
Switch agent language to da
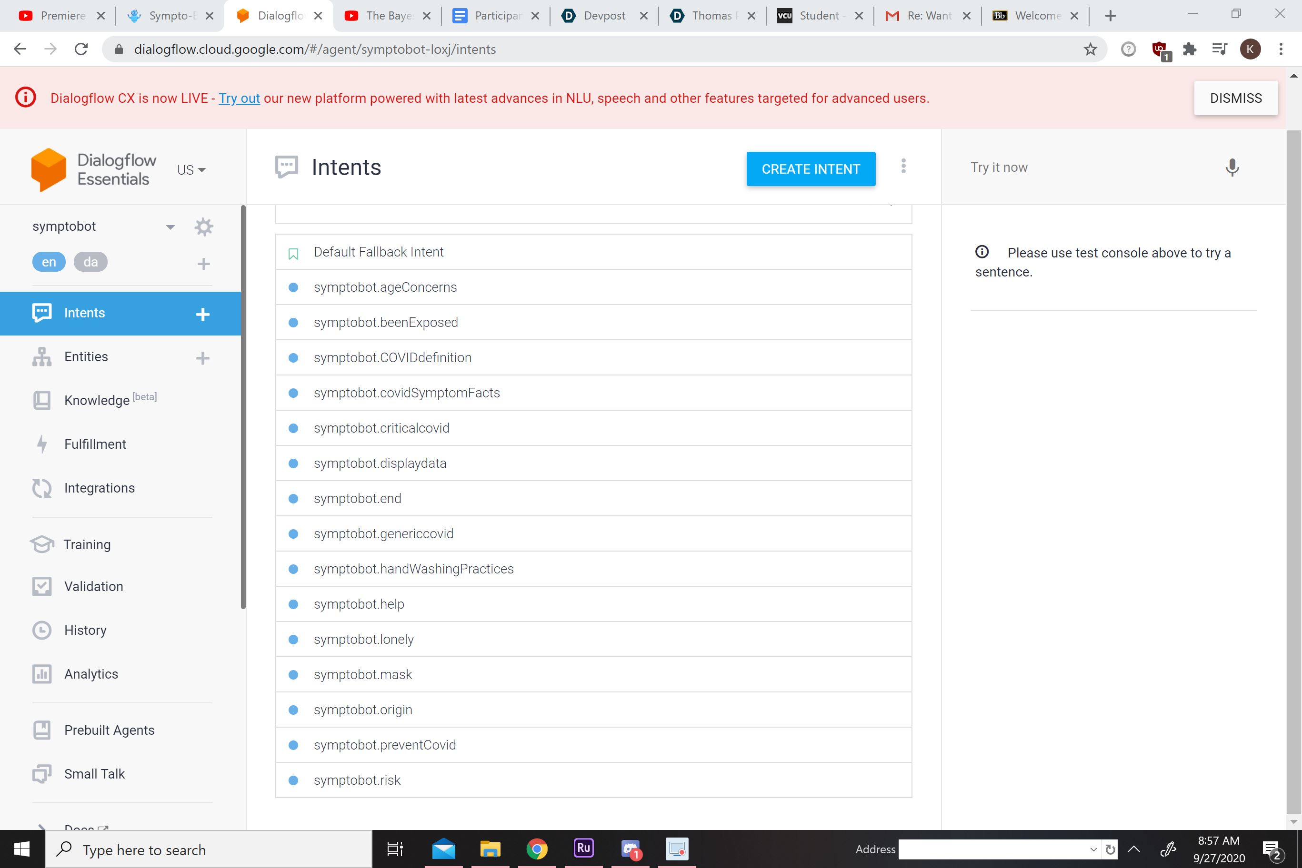[x=90, y=262]
